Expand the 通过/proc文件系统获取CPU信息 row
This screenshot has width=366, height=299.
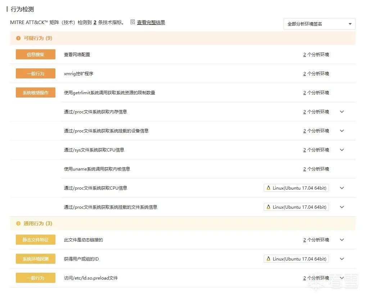(x=342, y=188)
